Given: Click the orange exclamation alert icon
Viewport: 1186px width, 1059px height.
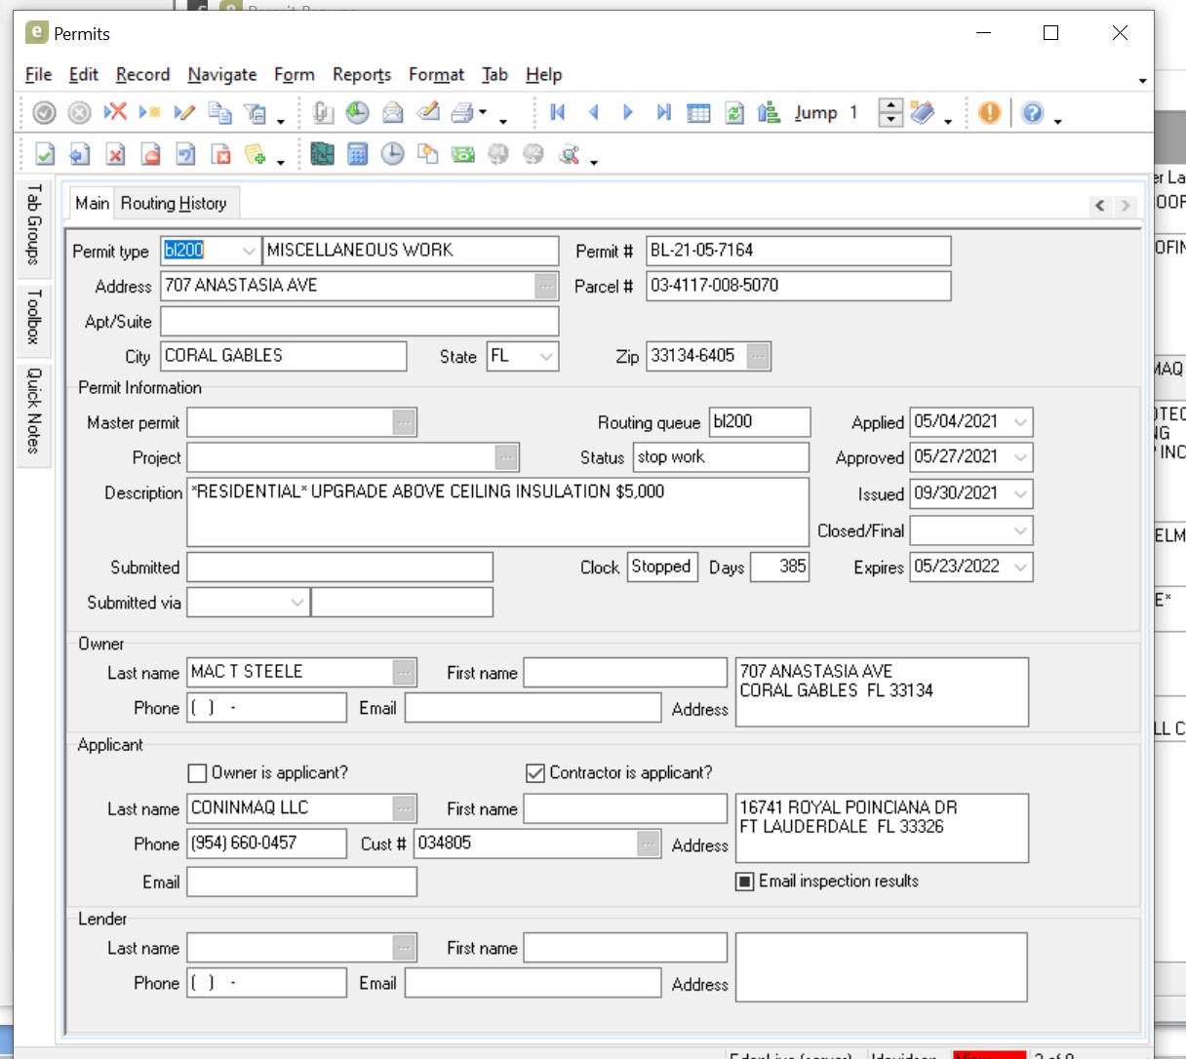Looking at the screenshot, I should pyautogui.click(x=989, y=113).
